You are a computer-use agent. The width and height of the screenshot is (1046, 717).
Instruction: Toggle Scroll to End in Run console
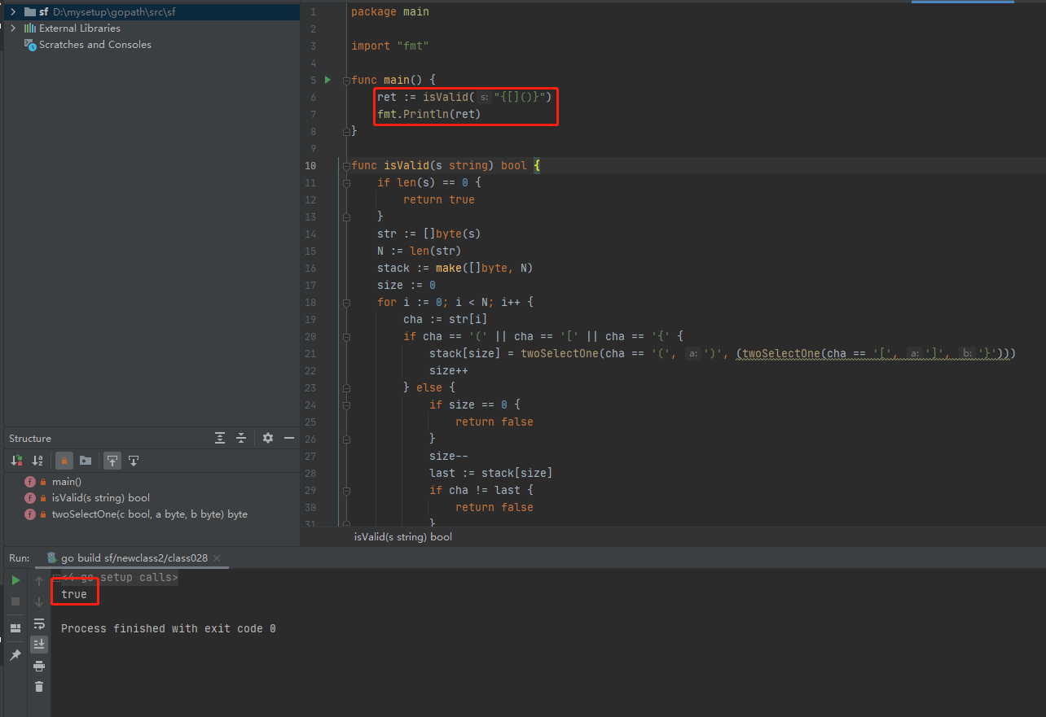tap(39, 645)
